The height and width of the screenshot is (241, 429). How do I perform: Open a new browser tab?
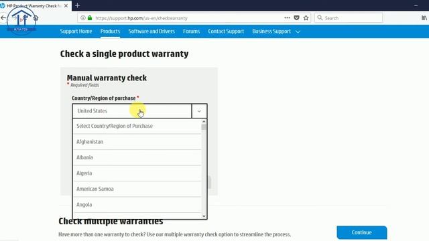[78, 5]
